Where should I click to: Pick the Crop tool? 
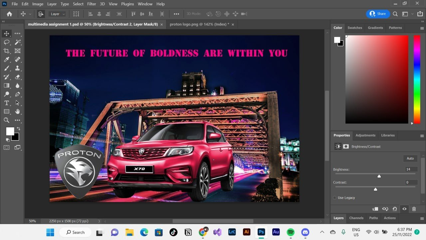coord(6,51)
